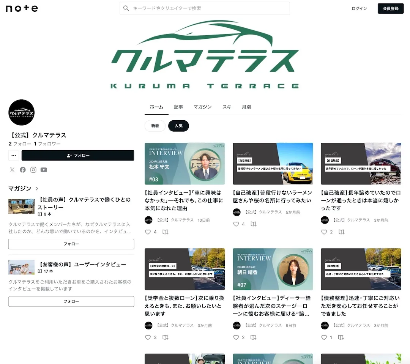Follow the 【公式】クルマテラス account
This screenshot has height=364, width=410.
coord(78,155)
